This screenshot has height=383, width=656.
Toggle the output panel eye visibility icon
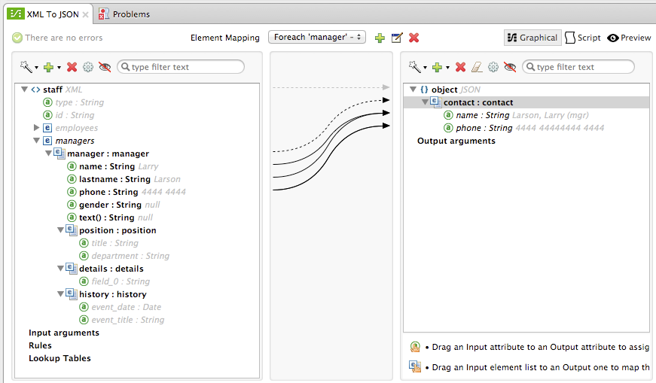pyautogui.click(x=510, y=67)
